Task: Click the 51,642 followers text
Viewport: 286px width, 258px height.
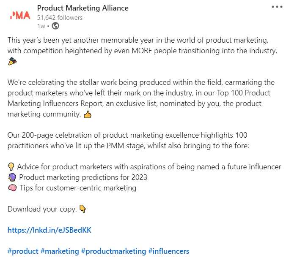Action: [60, 18]
